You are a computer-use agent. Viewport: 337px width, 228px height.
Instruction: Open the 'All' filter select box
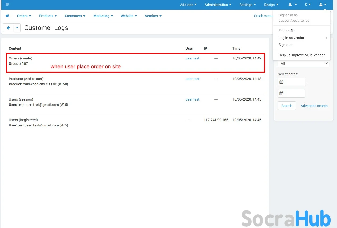coord(303,63)
